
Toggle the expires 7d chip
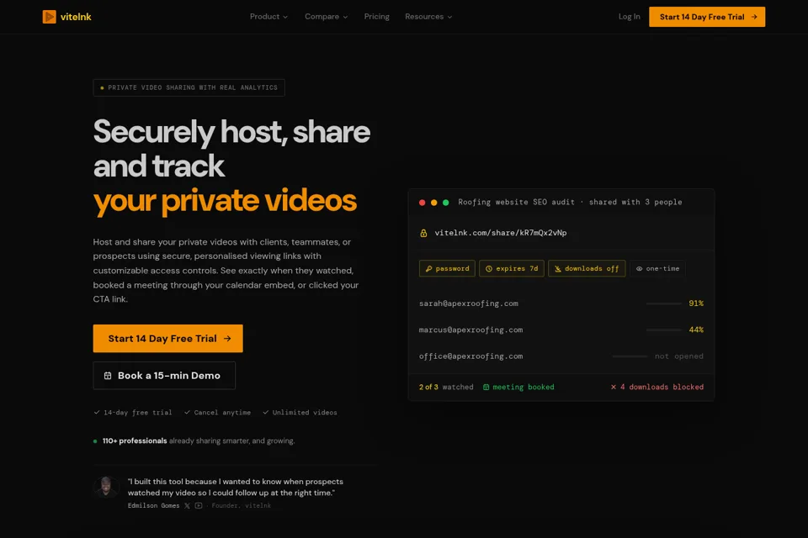click(x=512, y=268)
